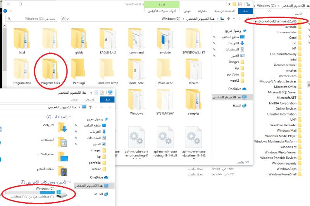Image resolution: width=310 pixels, height=206 pixels.
Task: Open the $WINDOWS.~BT folder
Action: (x=194, y=41)
